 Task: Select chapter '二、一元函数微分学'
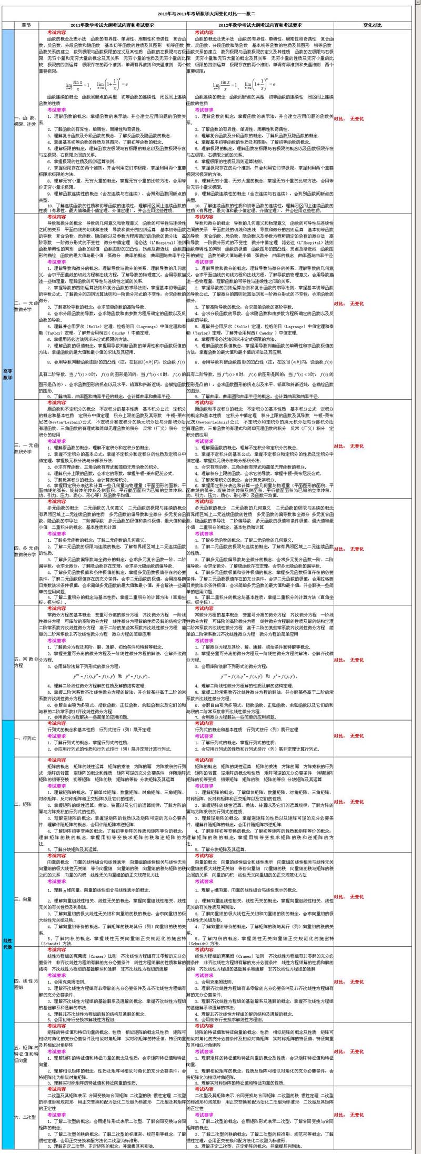click(x=26, y=306)
